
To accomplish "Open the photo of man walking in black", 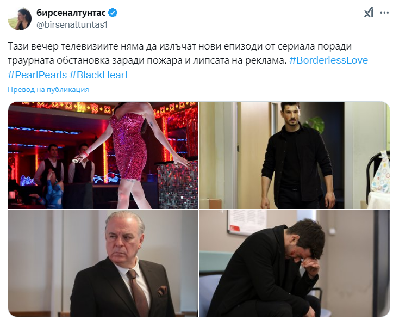I will click(x=295, y=155).
